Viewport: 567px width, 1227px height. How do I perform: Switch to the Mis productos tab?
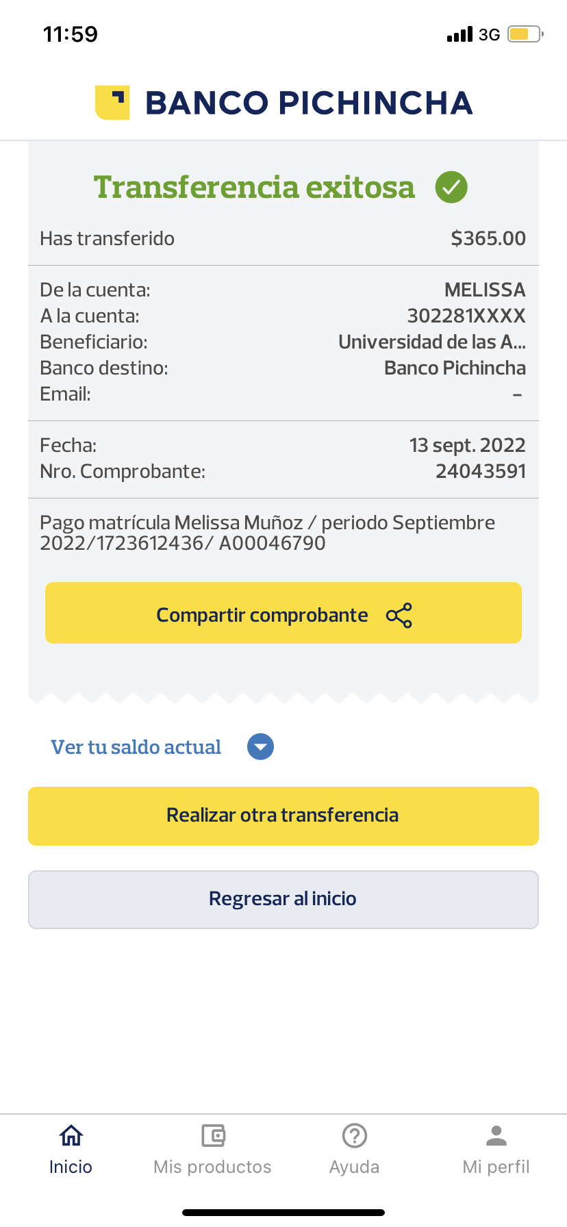(213, 1166)
